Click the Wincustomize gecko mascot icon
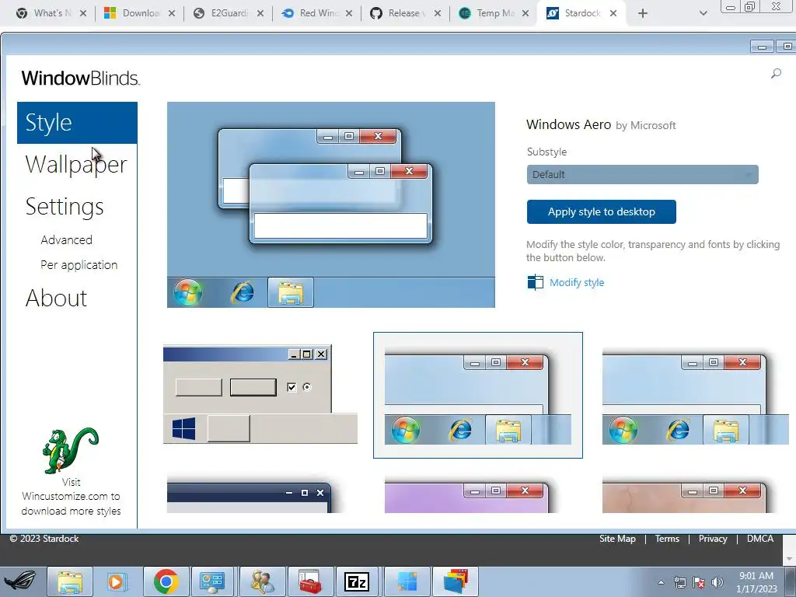Viewport: 796px width, 597px height. click(70, 450)
